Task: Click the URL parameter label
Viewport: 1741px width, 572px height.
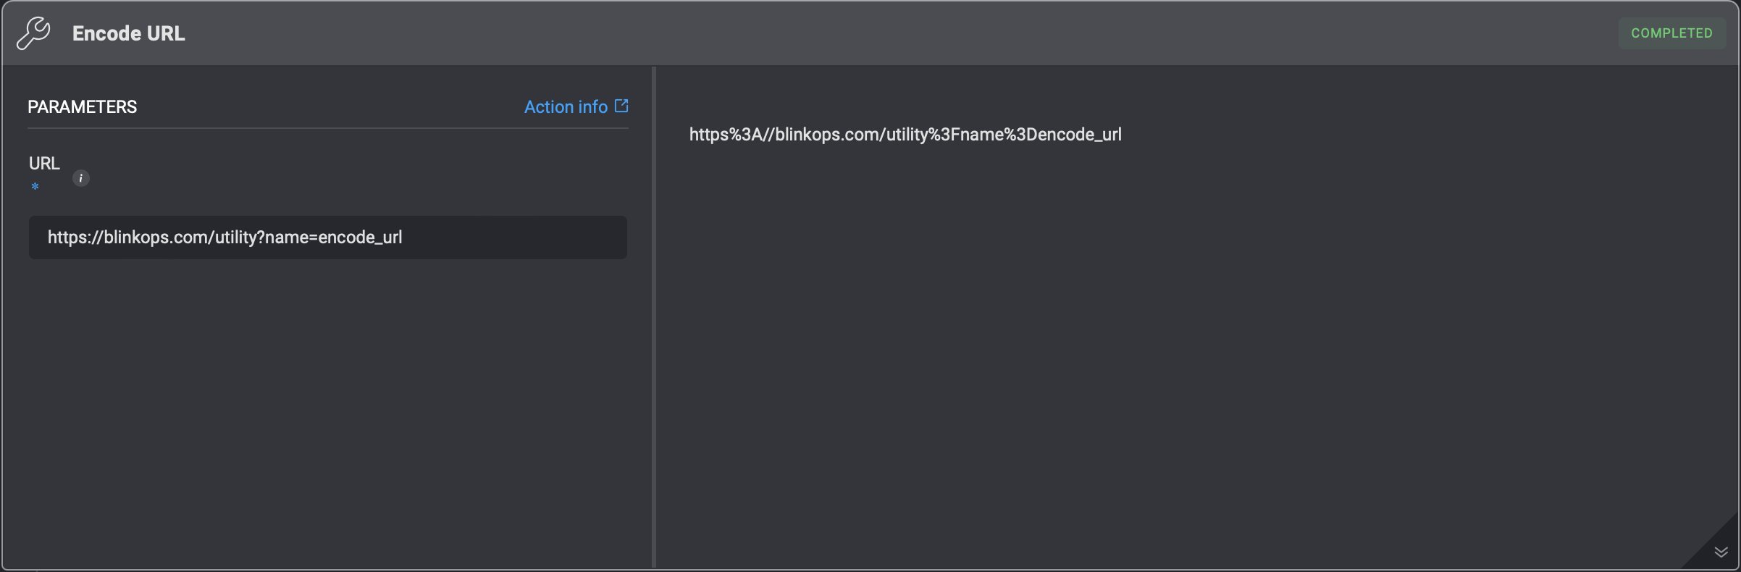Action: 44,164
